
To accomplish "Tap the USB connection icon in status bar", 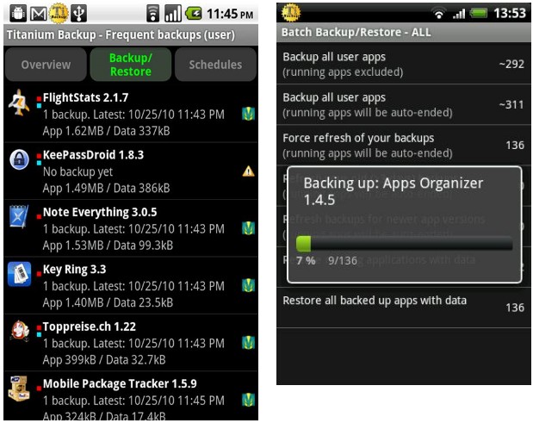I will click(79, 14).
